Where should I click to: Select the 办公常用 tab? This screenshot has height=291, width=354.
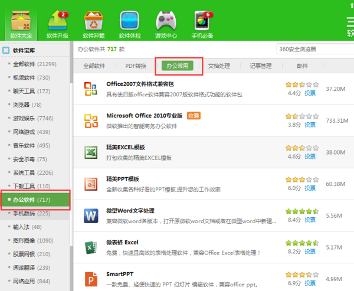click(x=178, y=66)
